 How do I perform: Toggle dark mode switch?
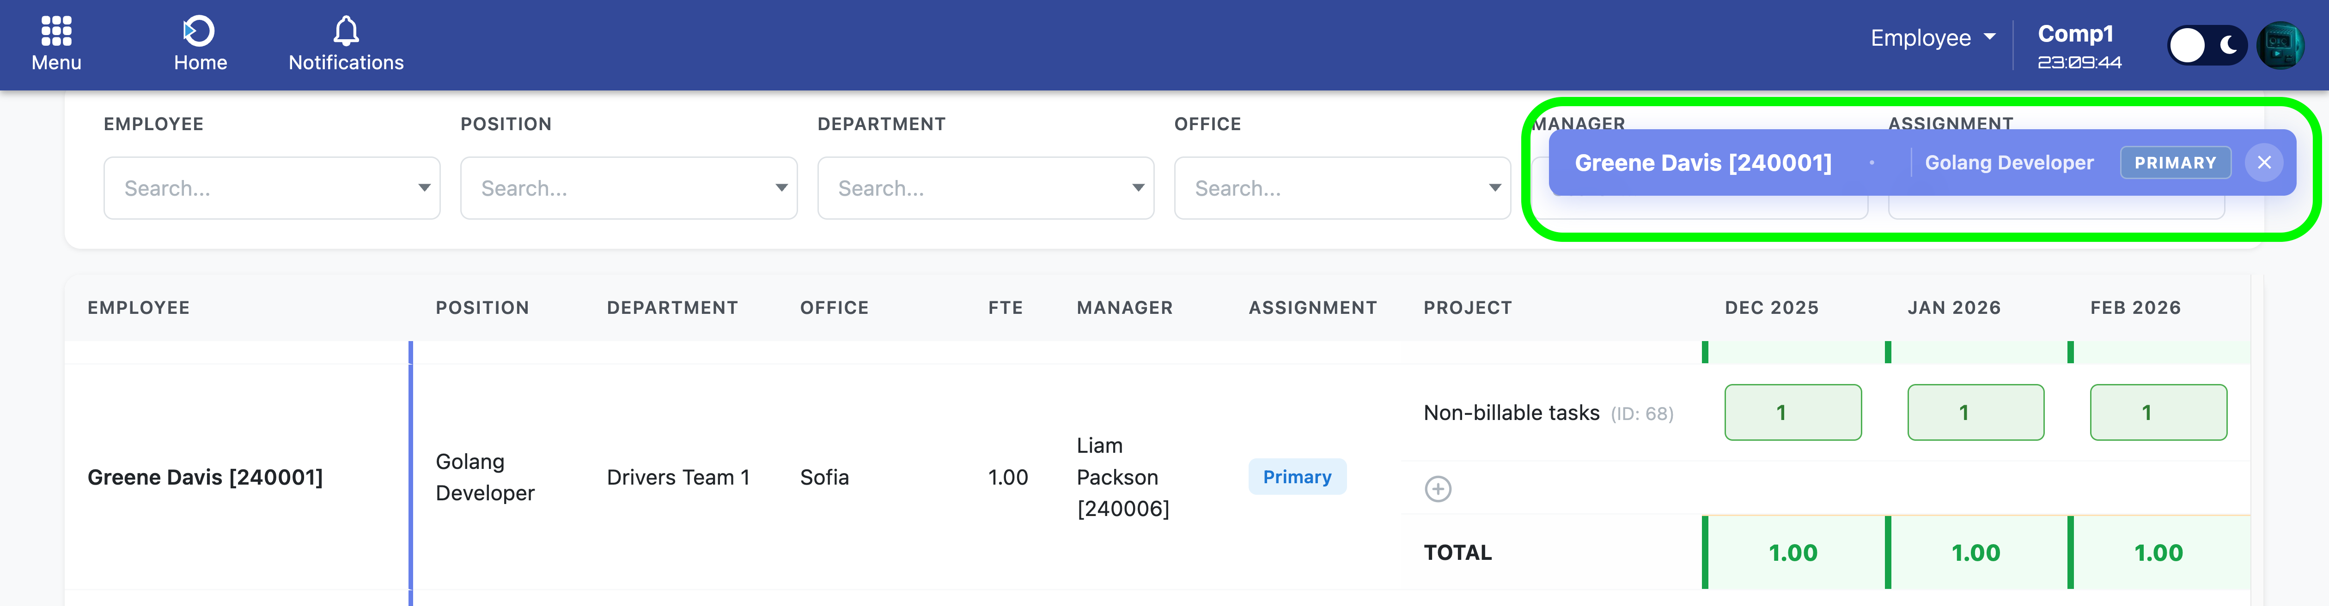tap(2206, 45)
